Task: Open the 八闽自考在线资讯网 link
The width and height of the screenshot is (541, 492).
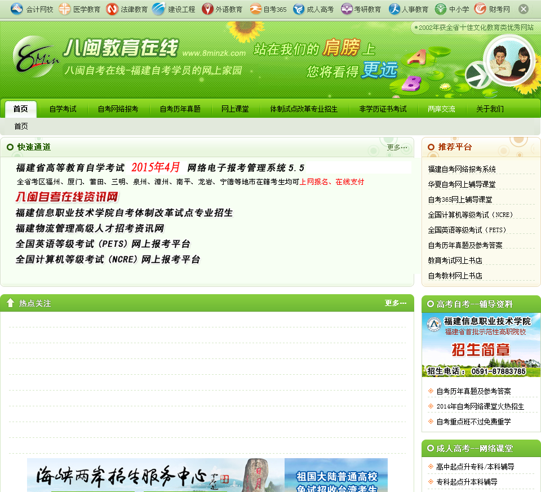Action: 66,197
